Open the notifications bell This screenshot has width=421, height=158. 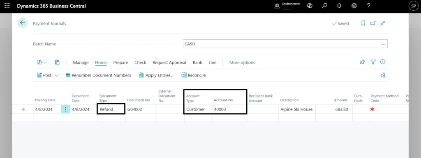(x=339, y=6)
